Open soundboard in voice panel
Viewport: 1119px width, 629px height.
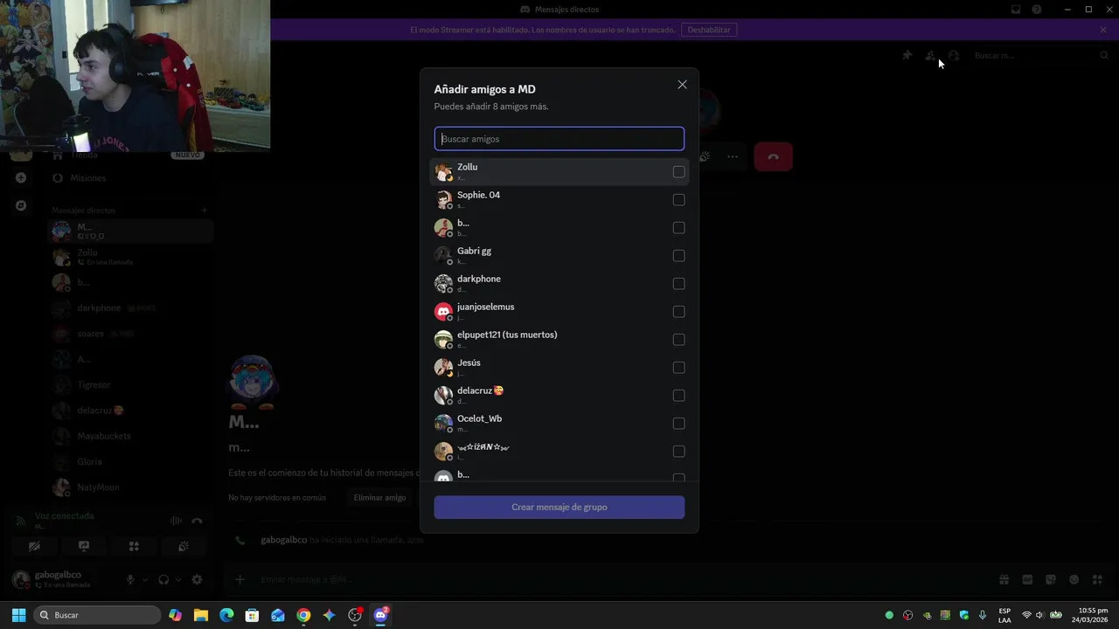tap(184, 546)
